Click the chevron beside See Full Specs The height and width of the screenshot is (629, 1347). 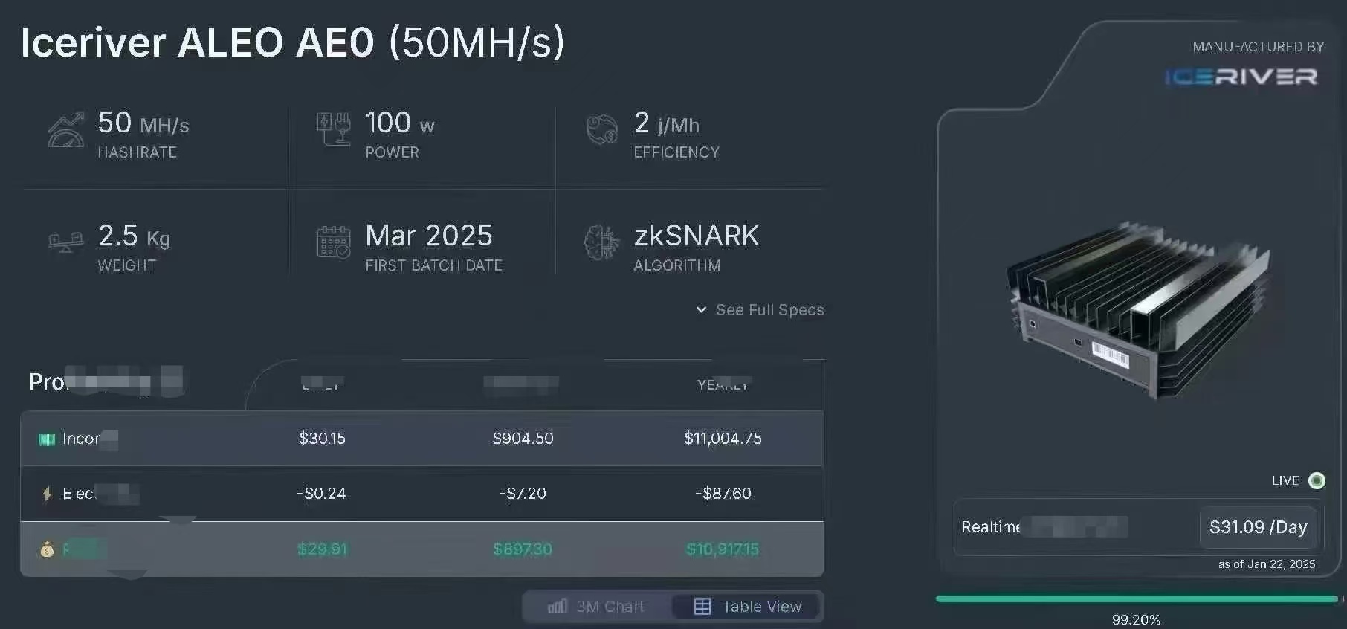click(701, 309)
